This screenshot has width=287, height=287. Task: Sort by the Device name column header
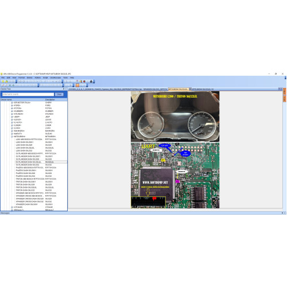tap(22, 100)
